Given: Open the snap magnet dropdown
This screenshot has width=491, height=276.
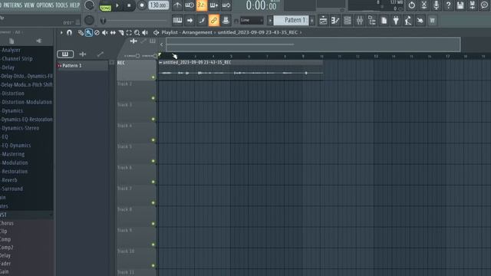Looking at the screenshot, I should 69,32.
